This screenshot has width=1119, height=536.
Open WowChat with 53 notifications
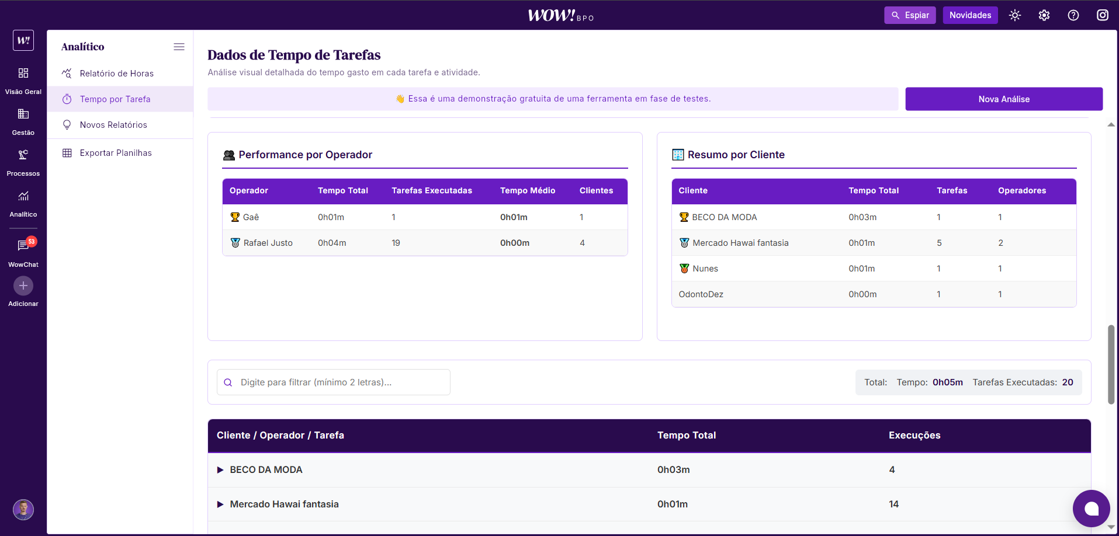[x=23, y=246]
